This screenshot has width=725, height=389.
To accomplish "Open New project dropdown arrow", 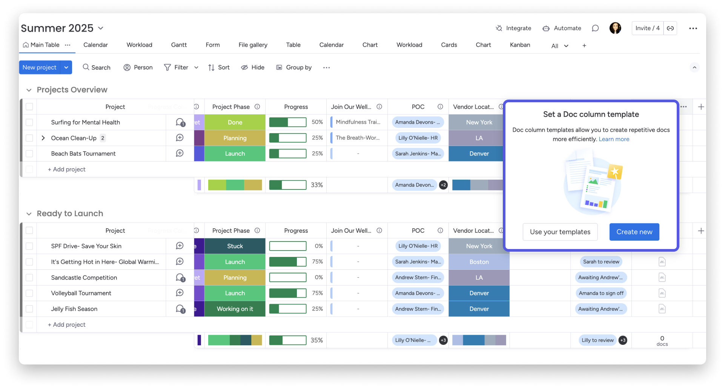I will (66, 68).
